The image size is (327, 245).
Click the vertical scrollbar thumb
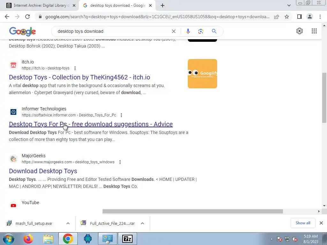coord(324,98)
